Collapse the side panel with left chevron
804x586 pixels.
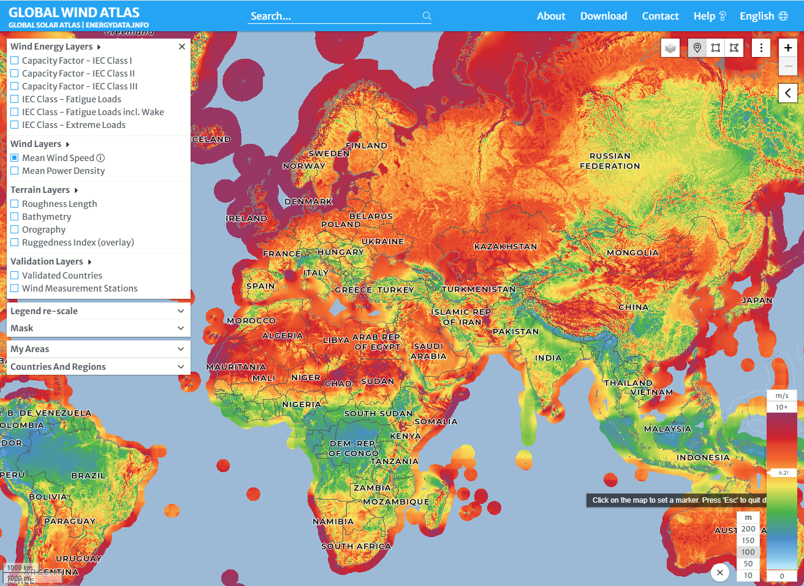788,93
